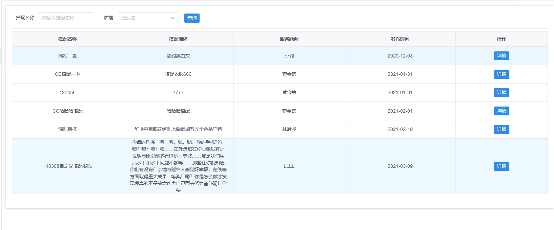The image size is (554, 230).
Task: View 详情 for the 混乱百搭 row
Action: tap(501, 129)
